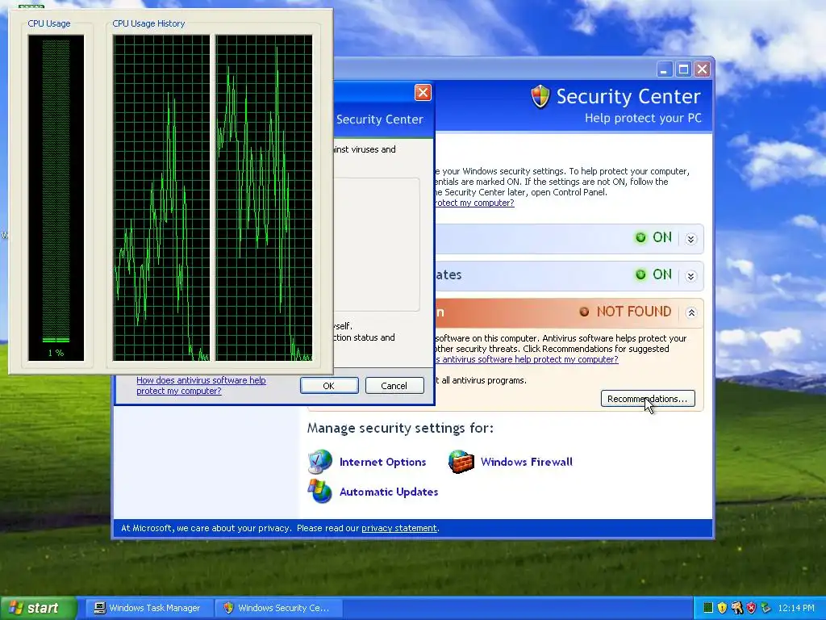Screen dimensions: 826x620
Task: Click the 'protect my computer?' link near top
Action: 474,203
